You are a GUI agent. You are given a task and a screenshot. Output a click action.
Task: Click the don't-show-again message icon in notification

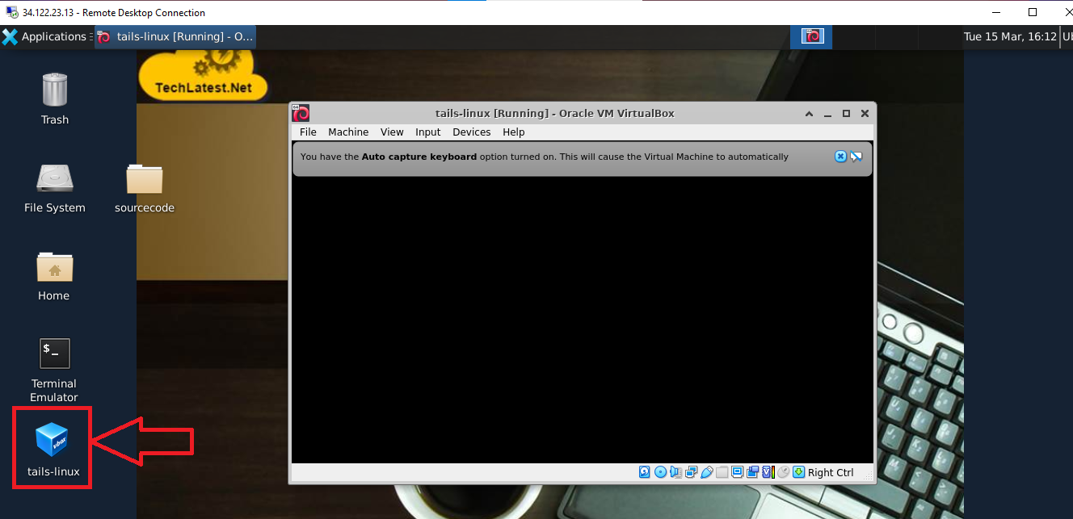(x=856, y=157)
